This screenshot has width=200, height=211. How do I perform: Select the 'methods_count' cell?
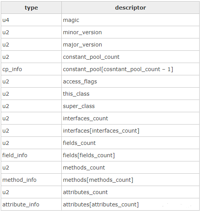pos(131,168)
